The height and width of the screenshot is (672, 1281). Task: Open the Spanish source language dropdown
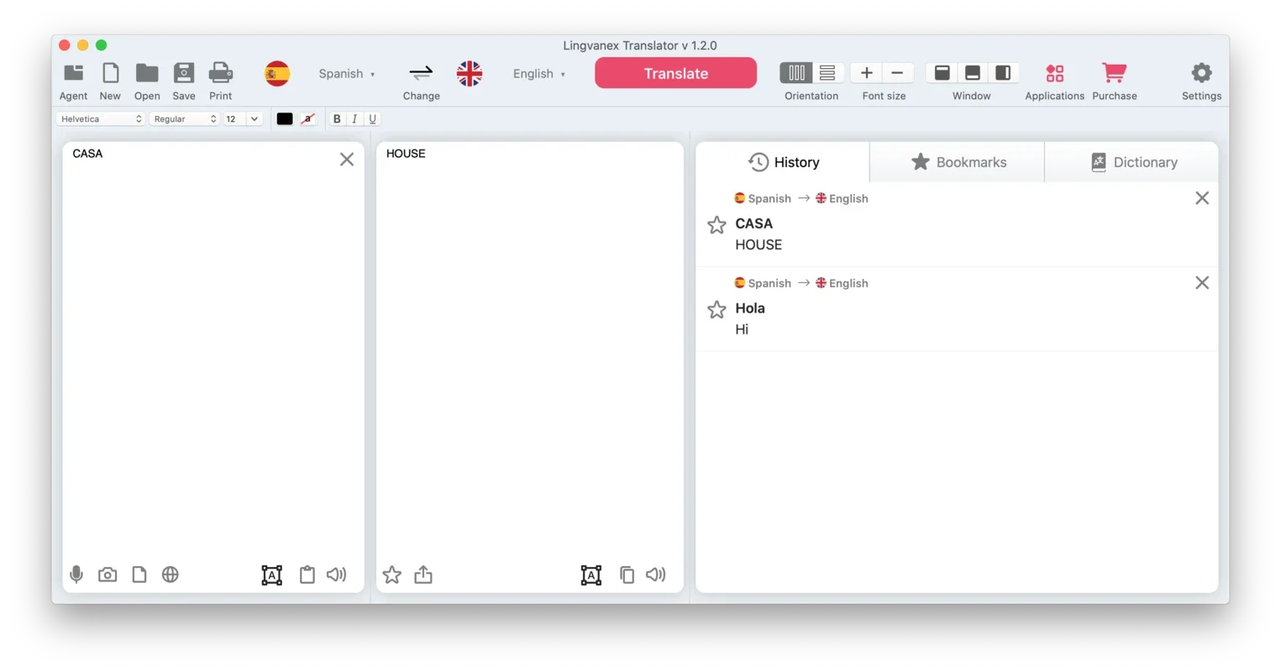347,74
